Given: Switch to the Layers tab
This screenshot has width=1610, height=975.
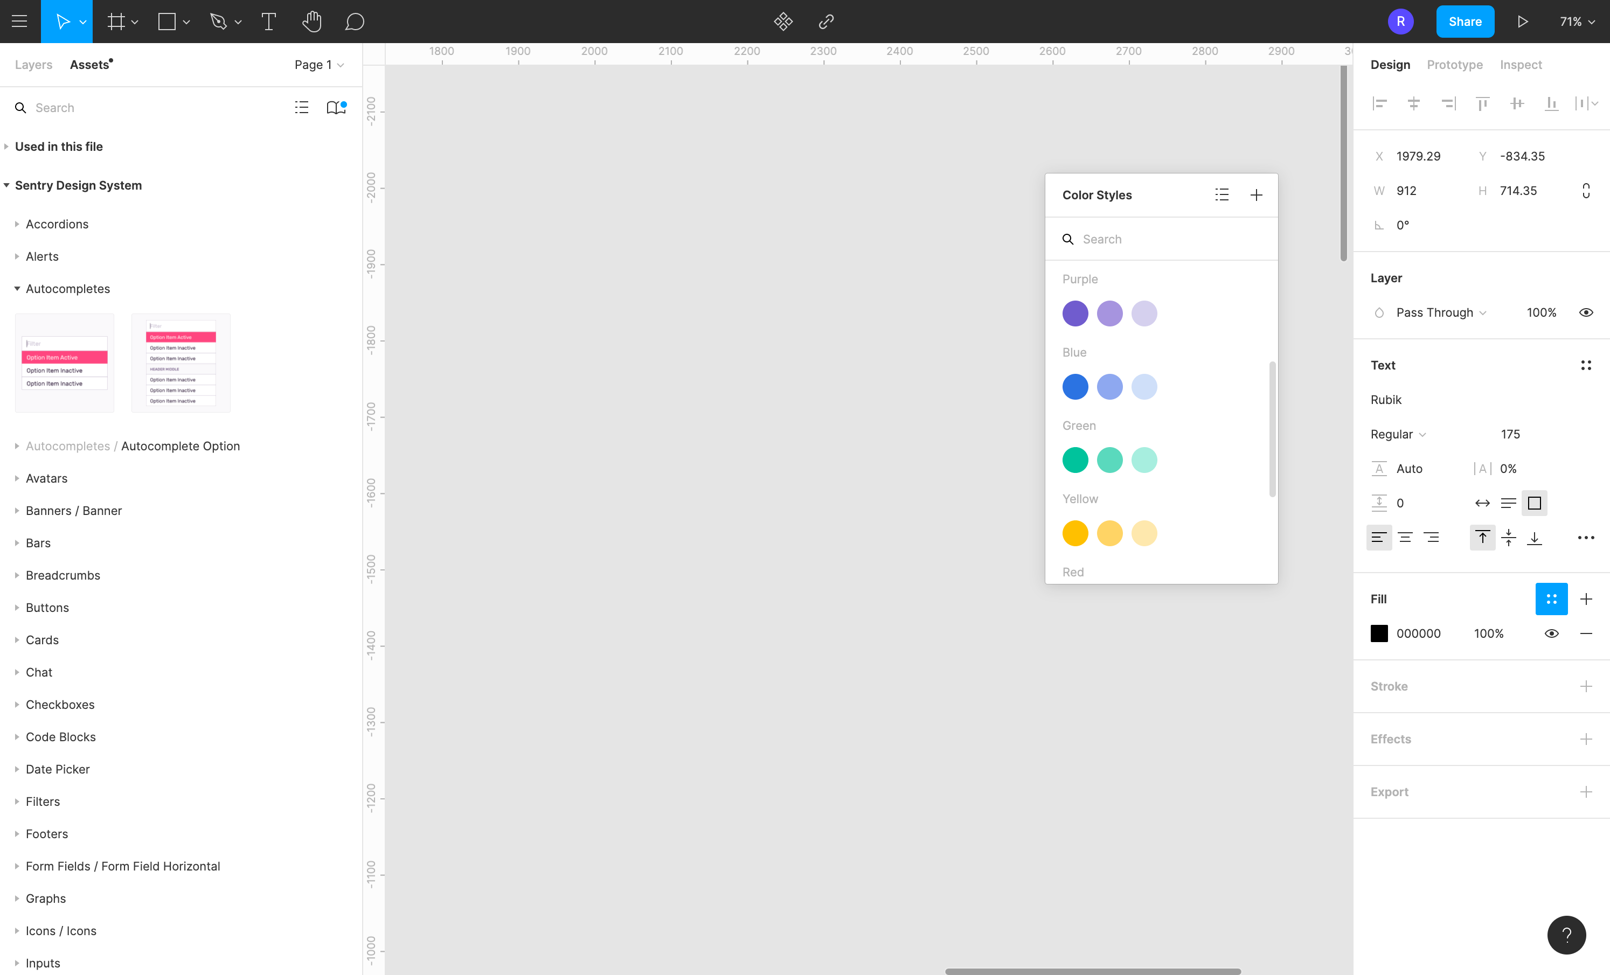Looking at the screenshot, I should [x=33, y=65].
